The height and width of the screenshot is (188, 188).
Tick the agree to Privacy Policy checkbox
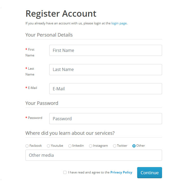[65, 172]
